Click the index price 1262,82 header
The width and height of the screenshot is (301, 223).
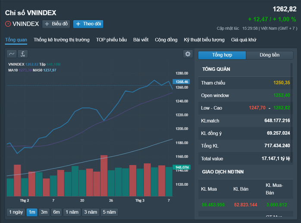(285, 9)
